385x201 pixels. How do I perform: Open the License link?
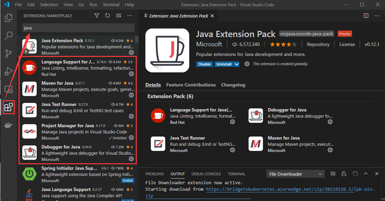[347, 44]
